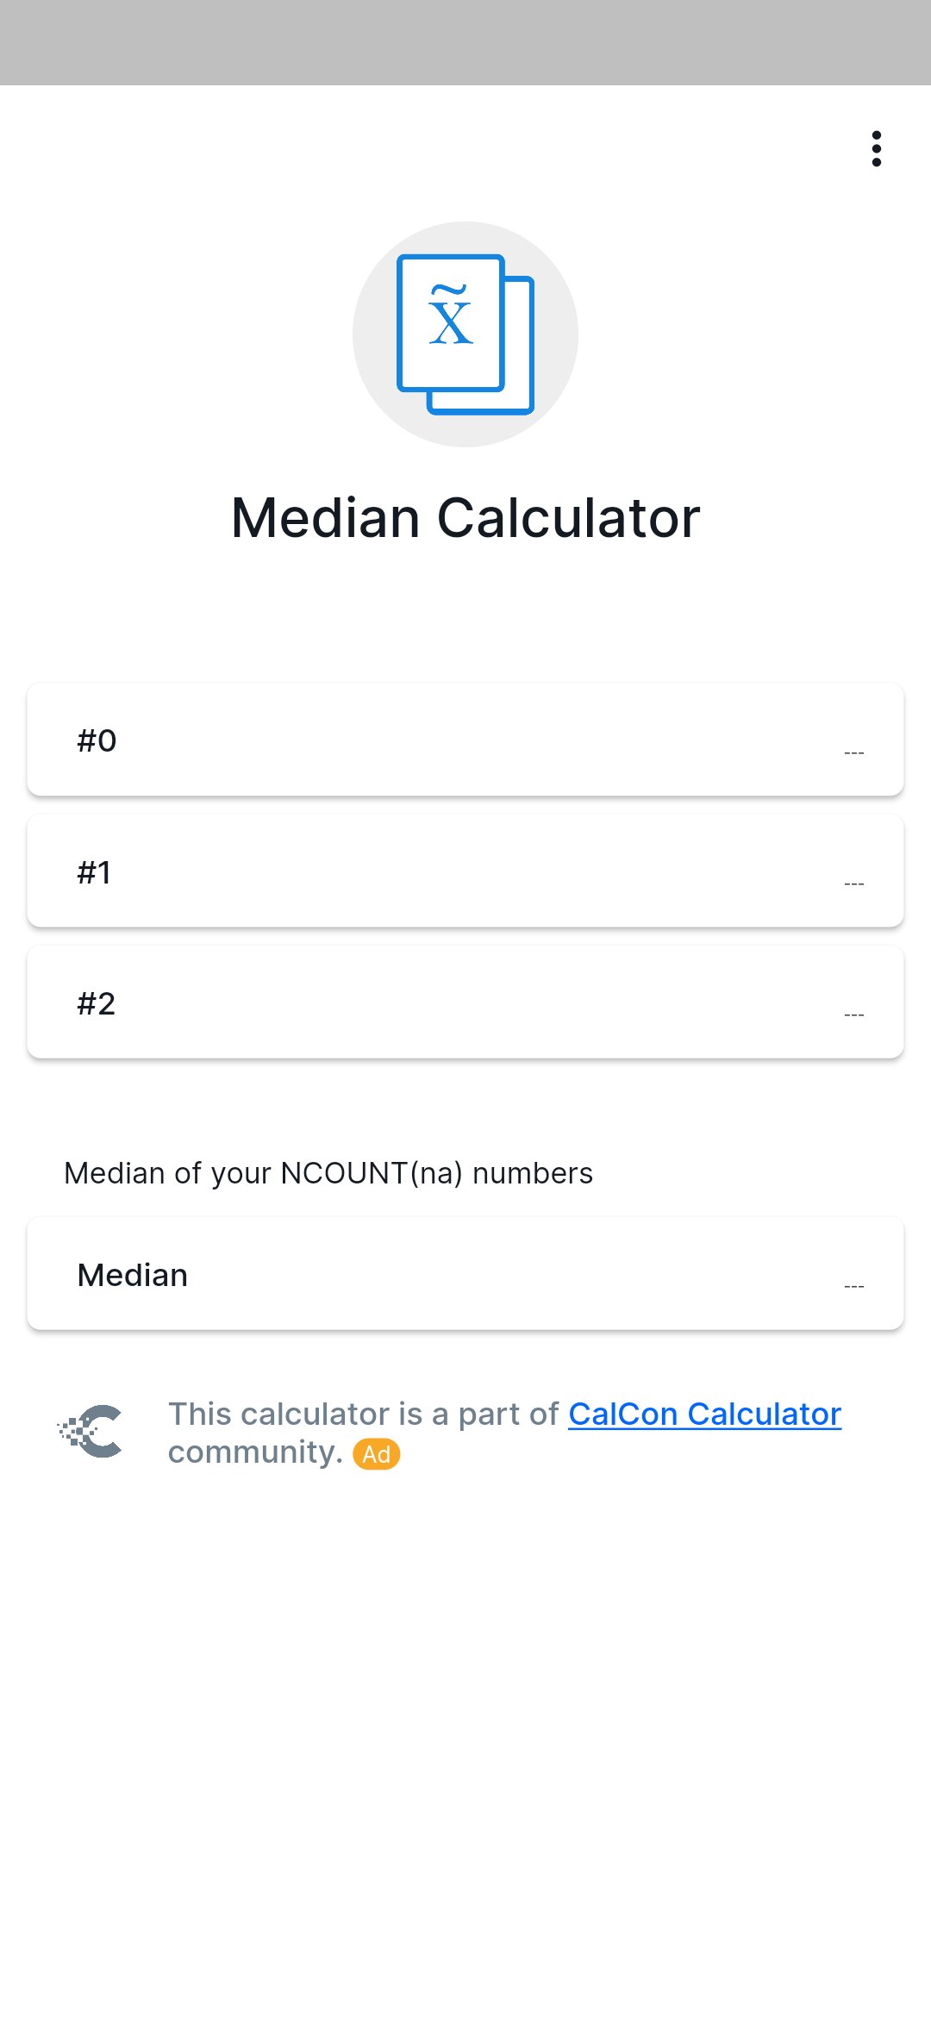Focus the #2 number input field
The width and height of the screenshot is (931, 2017).
465,1002
